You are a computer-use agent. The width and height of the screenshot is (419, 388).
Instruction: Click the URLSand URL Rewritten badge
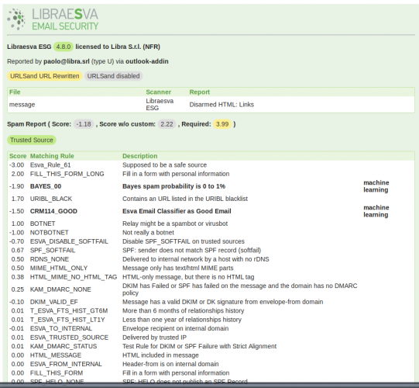[x=45, y=76]
